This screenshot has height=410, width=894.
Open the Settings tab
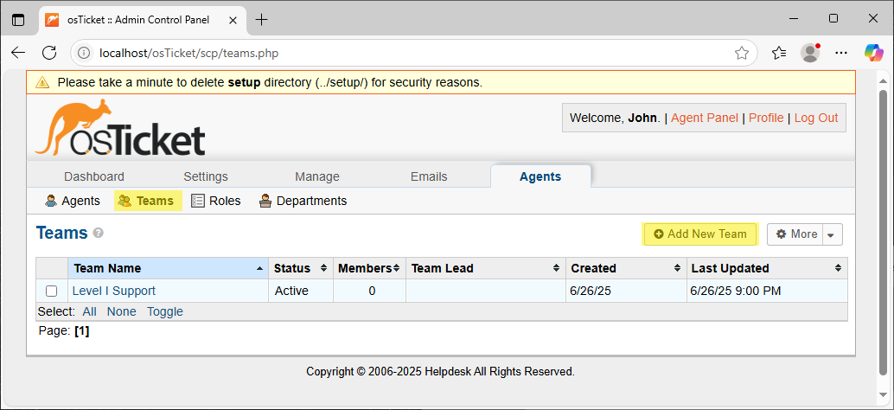[x=206, y=176]
